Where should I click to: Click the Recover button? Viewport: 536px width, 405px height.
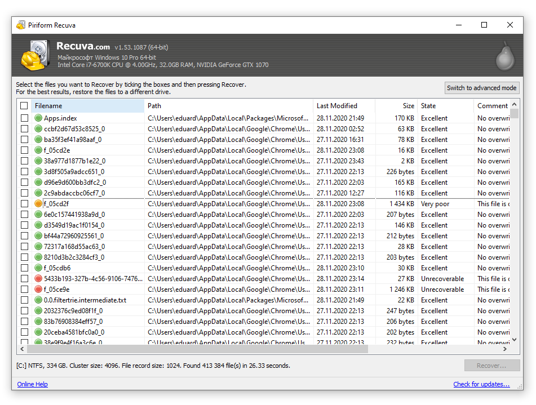(x=492, y=366)
